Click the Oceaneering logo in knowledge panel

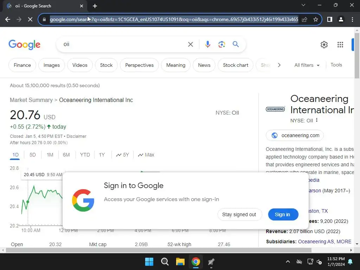coord(275,109)
